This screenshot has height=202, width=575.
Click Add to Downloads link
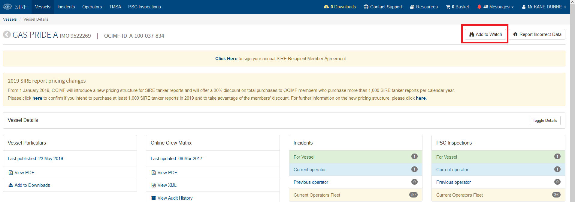32,185
